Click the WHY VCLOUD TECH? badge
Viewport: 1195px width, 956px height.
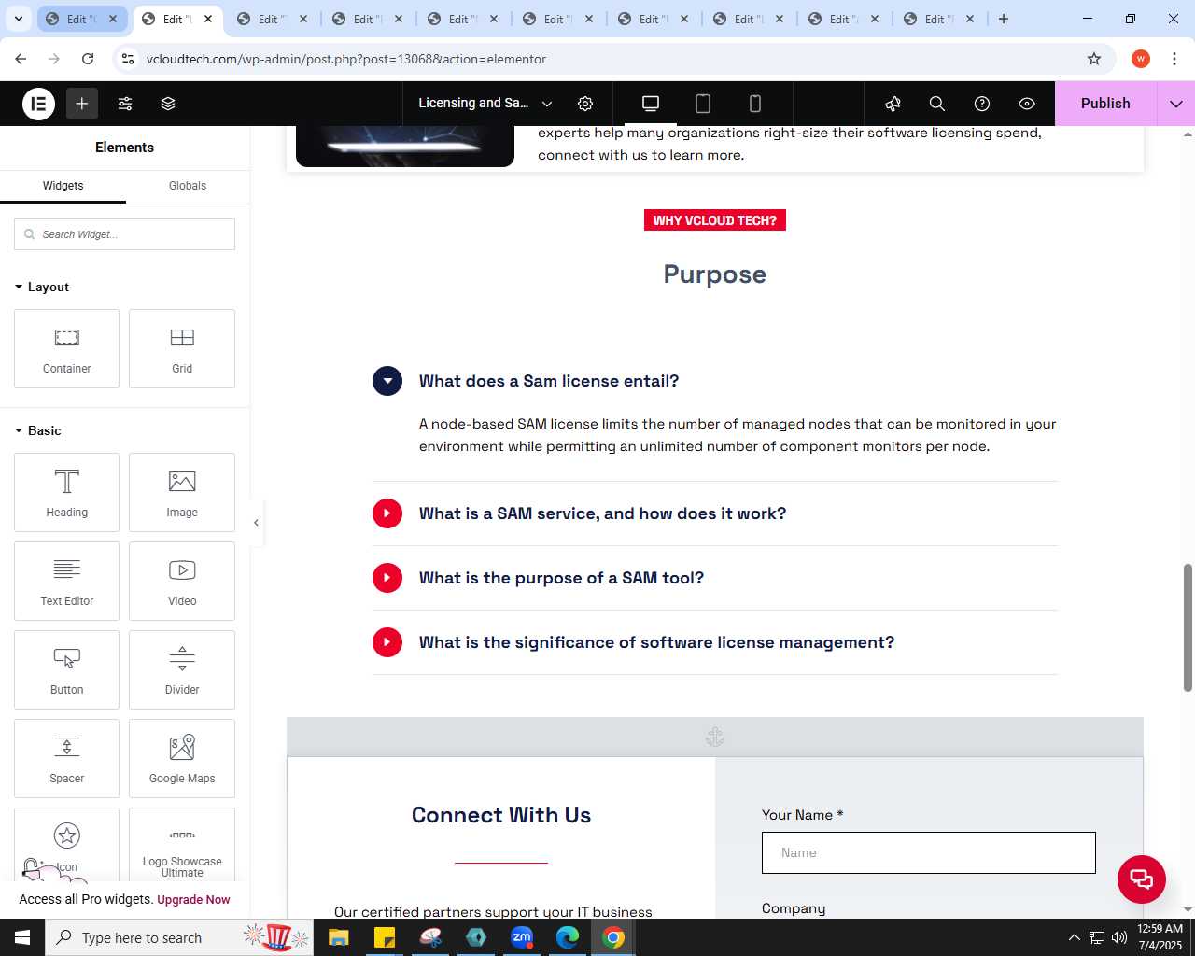click(715, 220)
